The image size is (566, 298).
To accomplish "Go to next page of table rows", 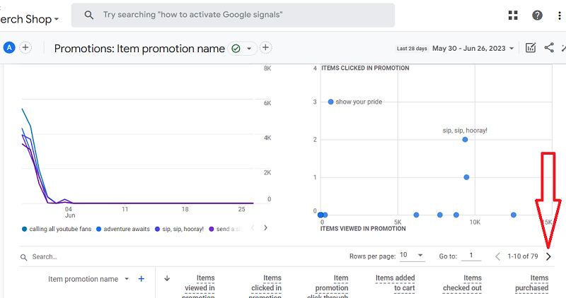I will (548, 256).
